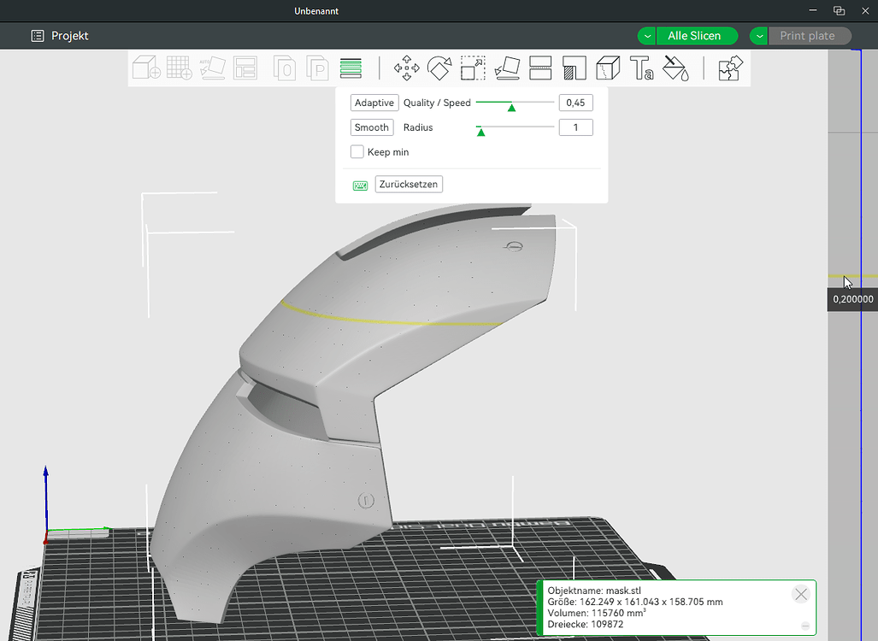Viewport: 878px width, 641px height.
Task: Click the Volumen: 115760 mm³ text
Action: [x=597, y=613]
